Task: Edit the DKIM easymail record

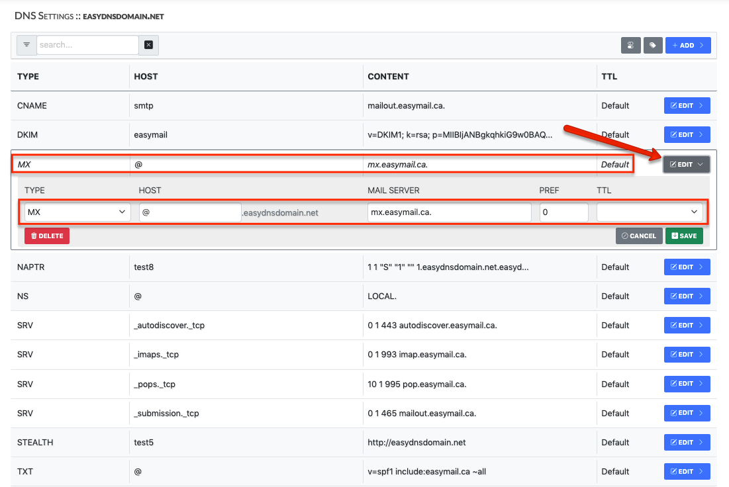Action: pos(687,135)
